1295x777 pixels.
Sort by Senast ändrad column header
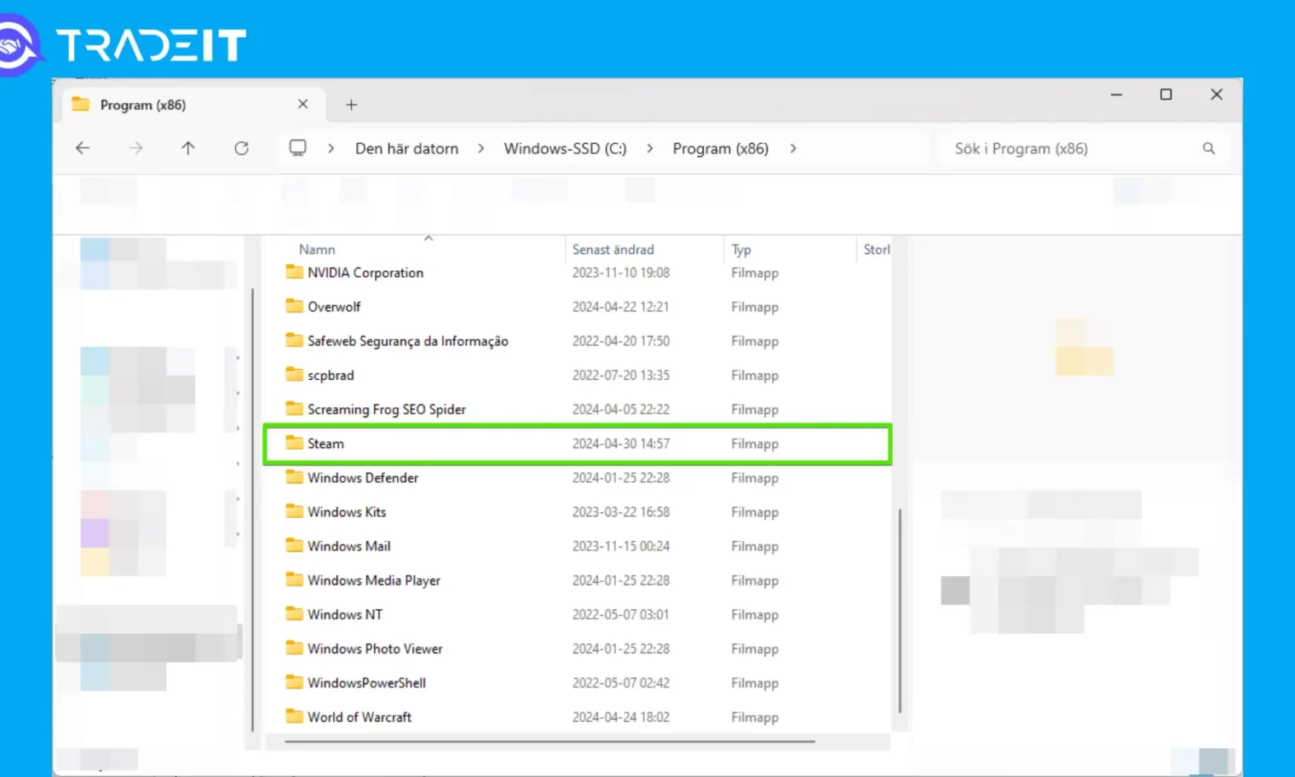613,250
